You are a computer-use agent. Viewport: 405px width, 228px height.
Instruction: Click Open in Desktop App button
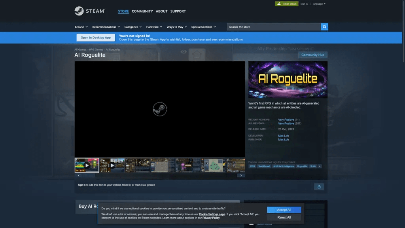click(96, 38)
